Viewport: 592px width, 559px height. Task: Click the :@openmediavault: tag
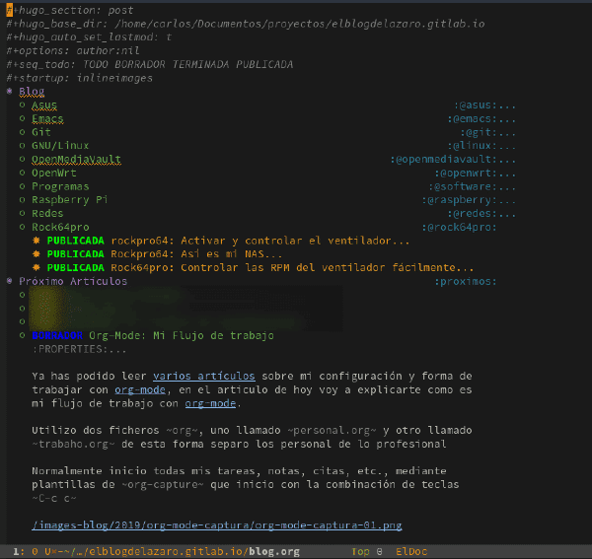443,160
